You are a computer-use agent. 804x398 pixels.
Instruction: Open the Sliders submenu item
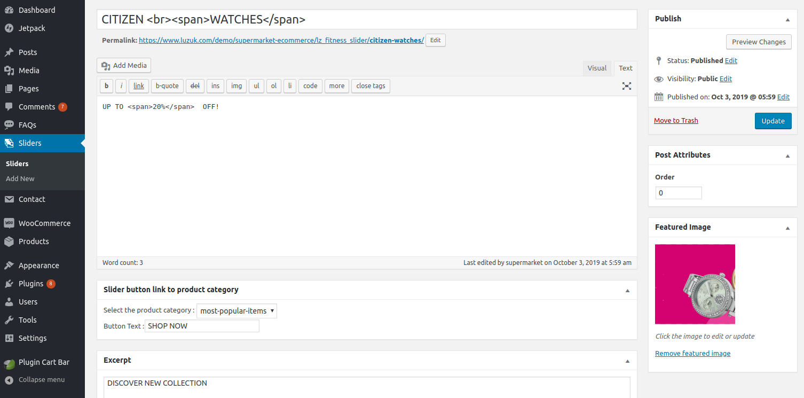(17, 163)
